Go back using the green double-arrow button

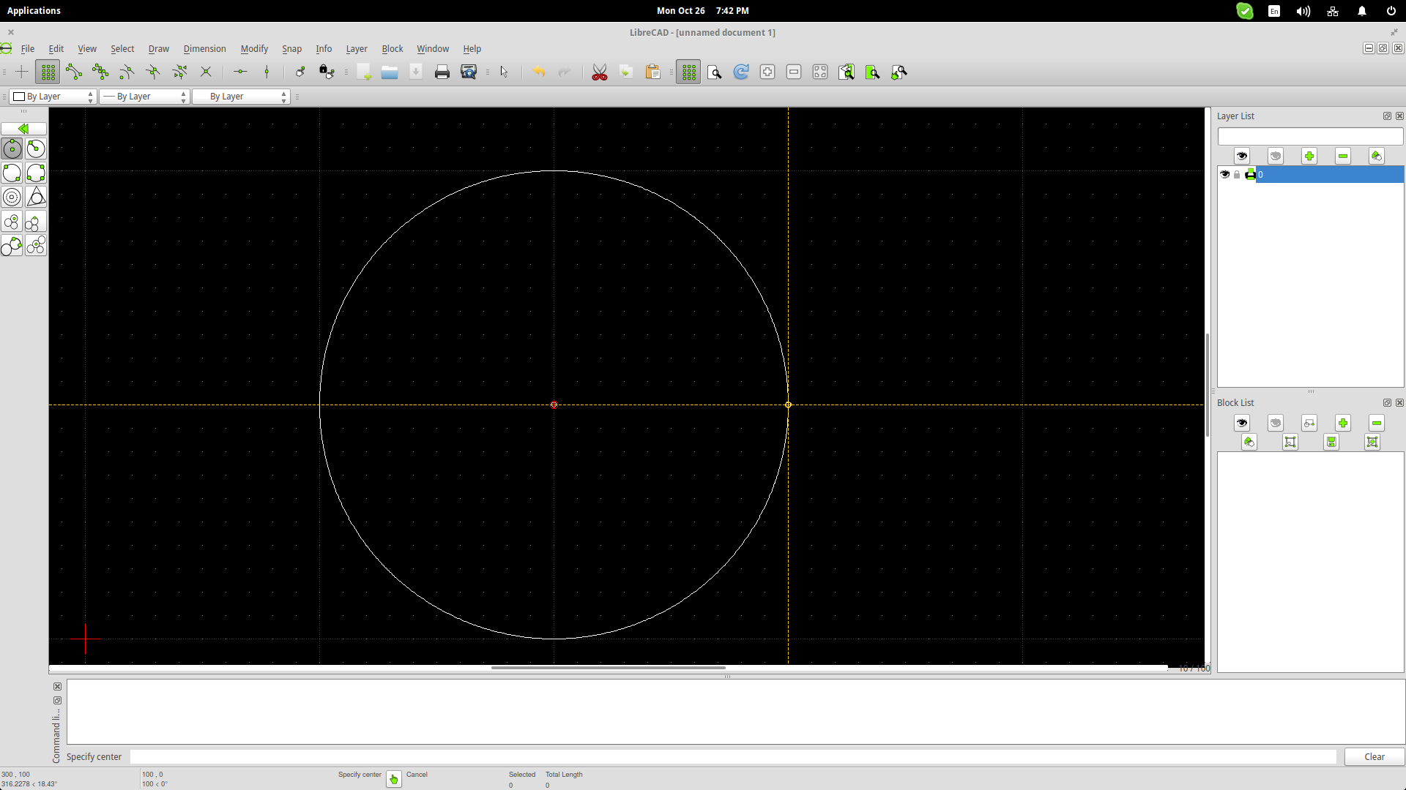pos(23,128)
